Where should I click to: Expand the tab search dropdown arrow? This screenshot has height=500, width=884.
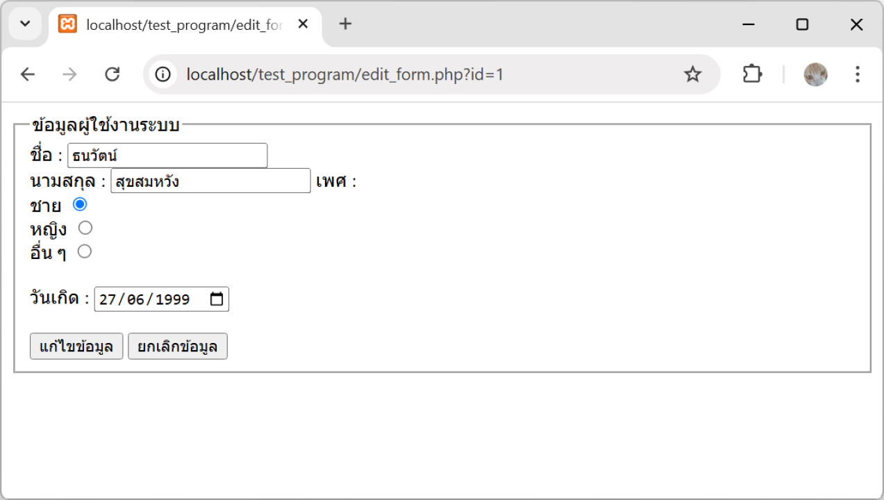pos(25,24)
